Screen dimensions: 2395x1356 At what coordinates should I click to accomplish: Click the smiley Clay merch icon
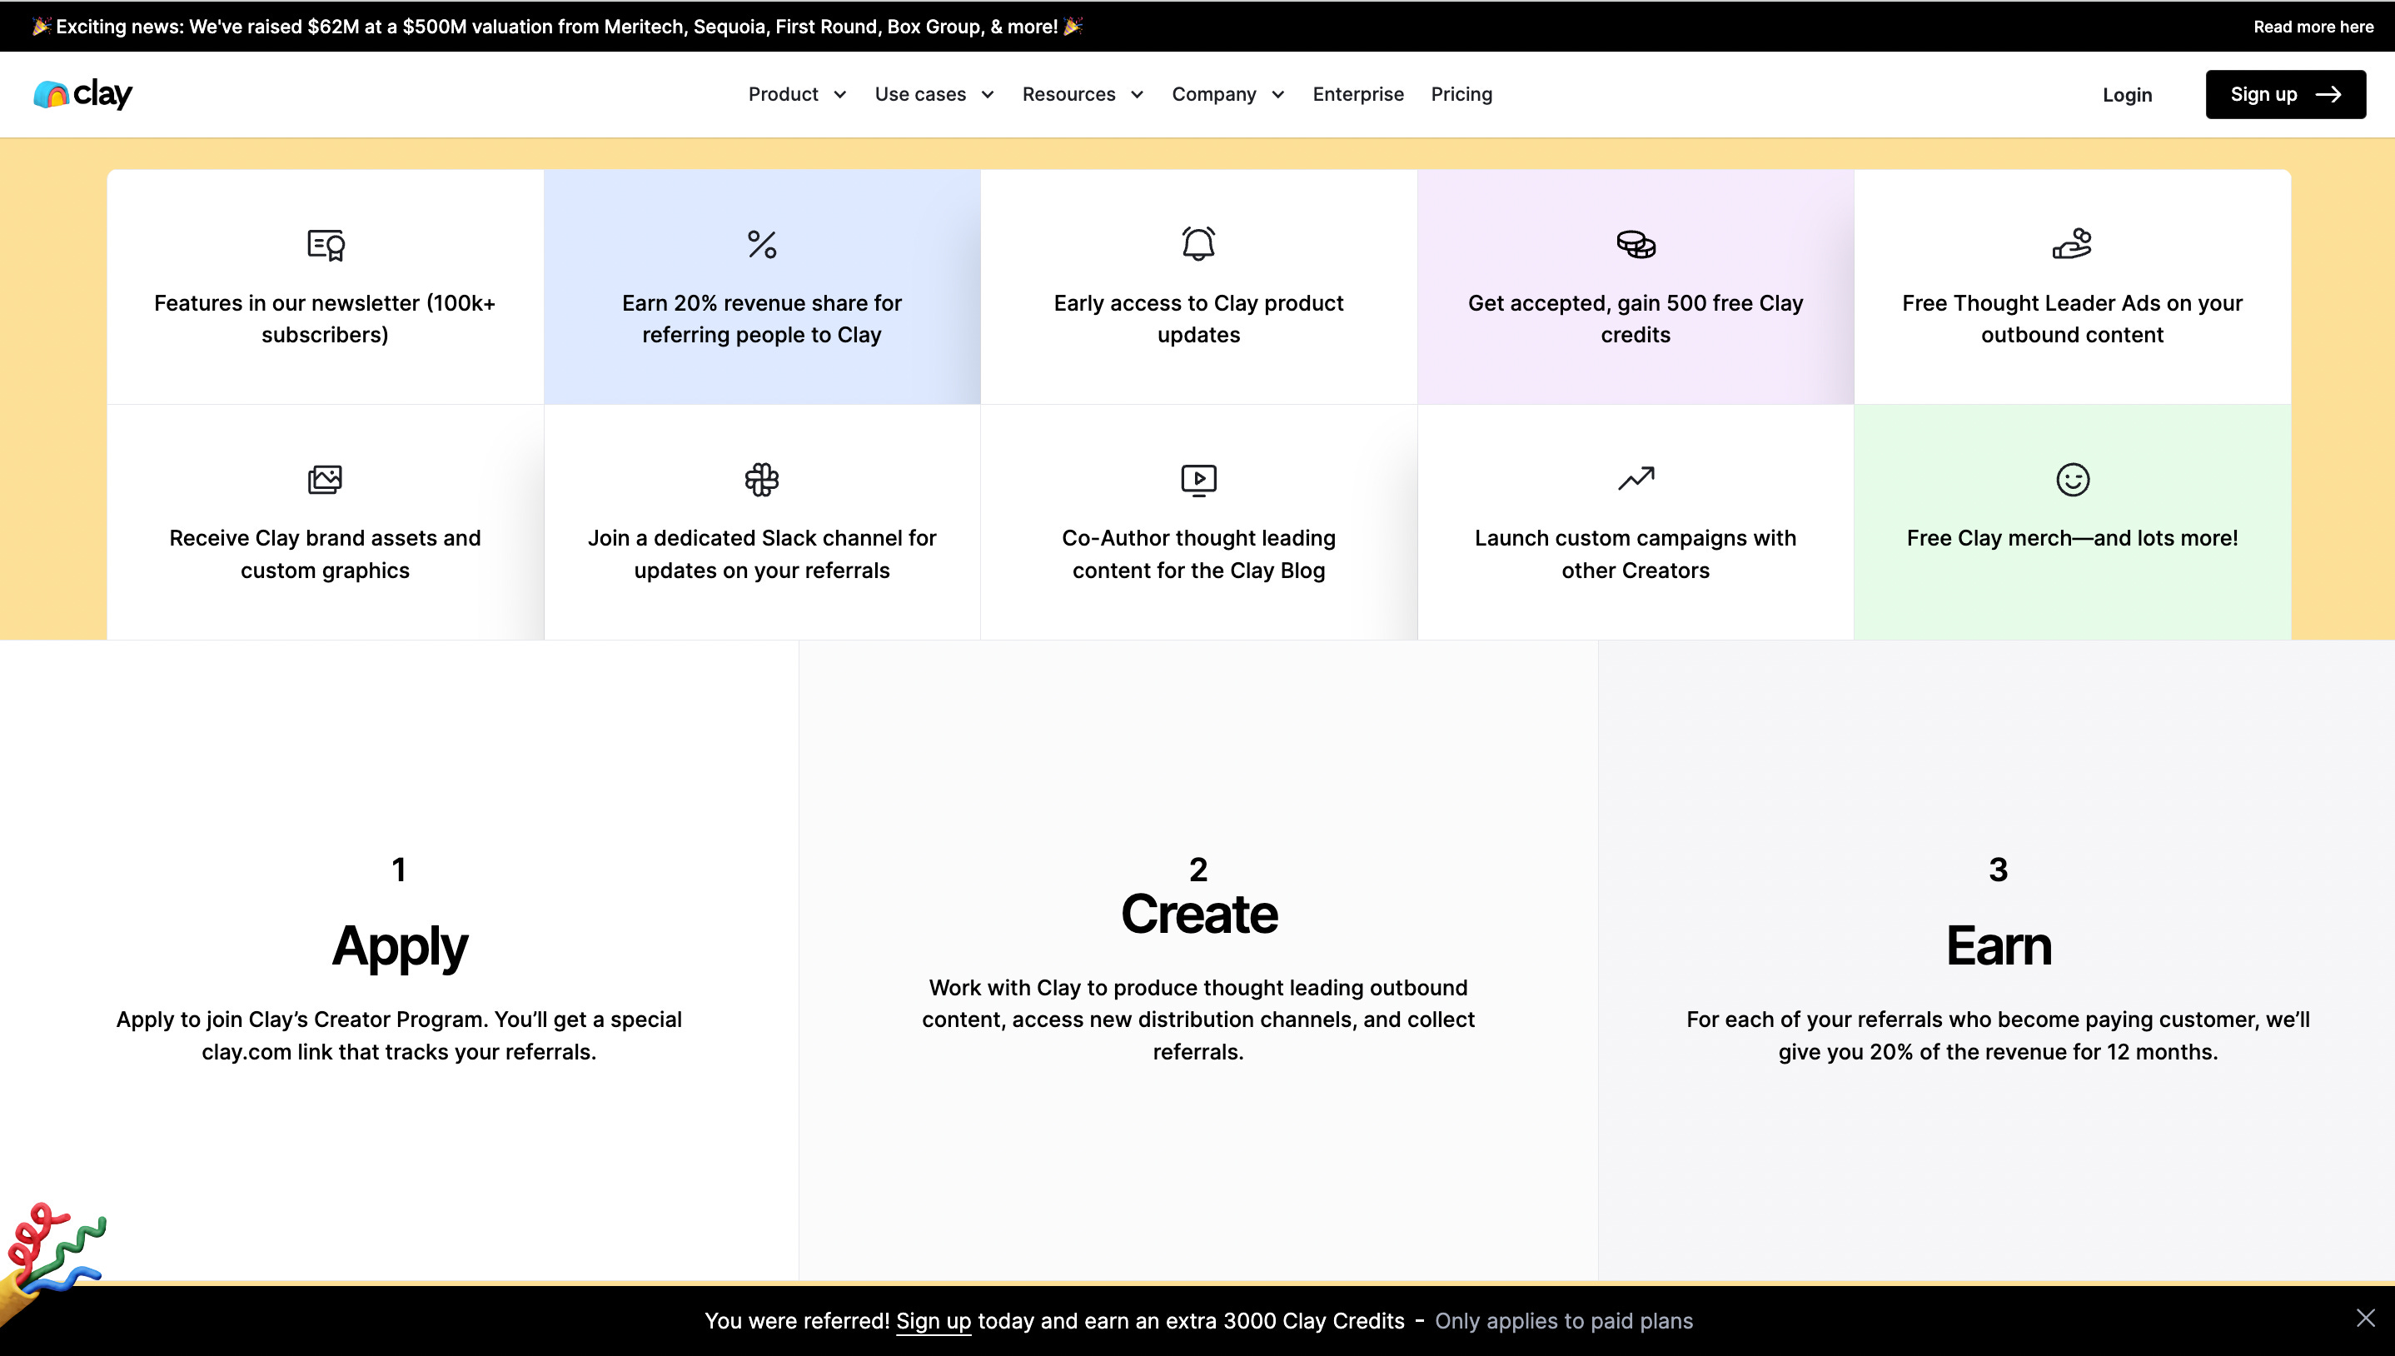2073,480
